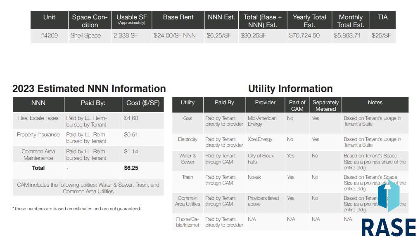The width and height of the screenshot is (420, 239).
Task: Select the Mid-American Energy provider cell
Action: 262,121
